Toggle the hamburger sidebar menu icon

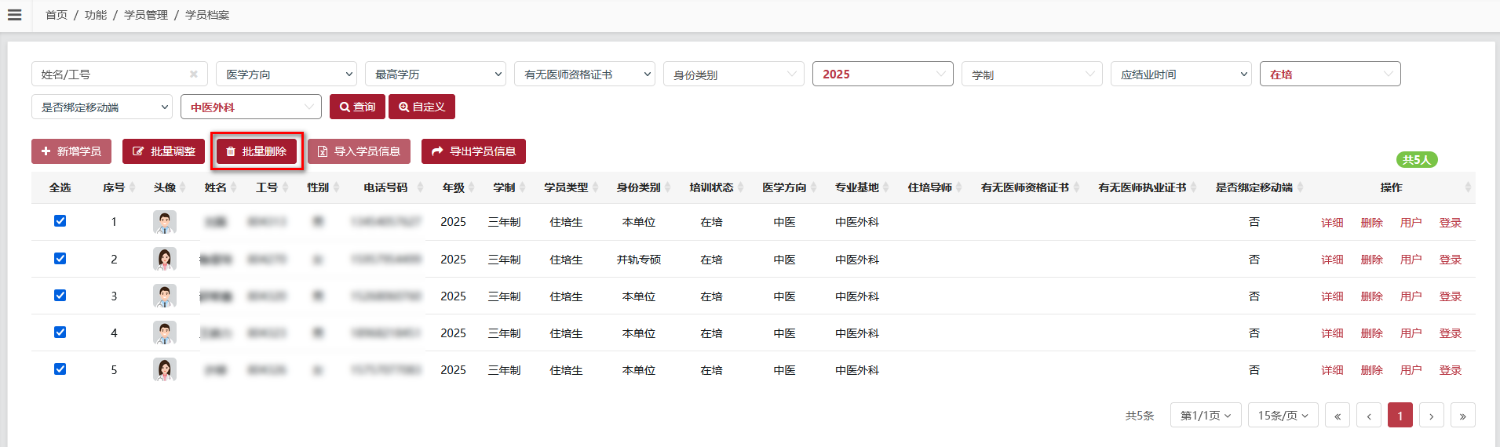click(14, 15)
